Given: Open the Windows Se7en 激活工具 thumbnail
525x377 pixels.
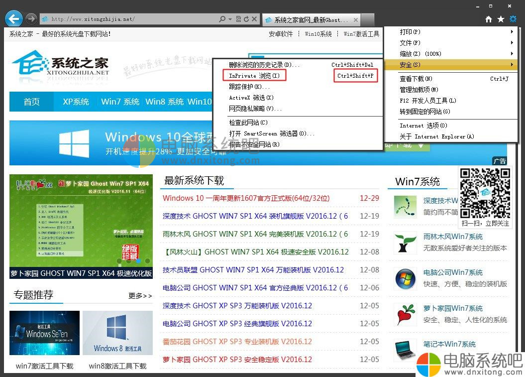Looking at the screenshot, I should pos(44,333).
